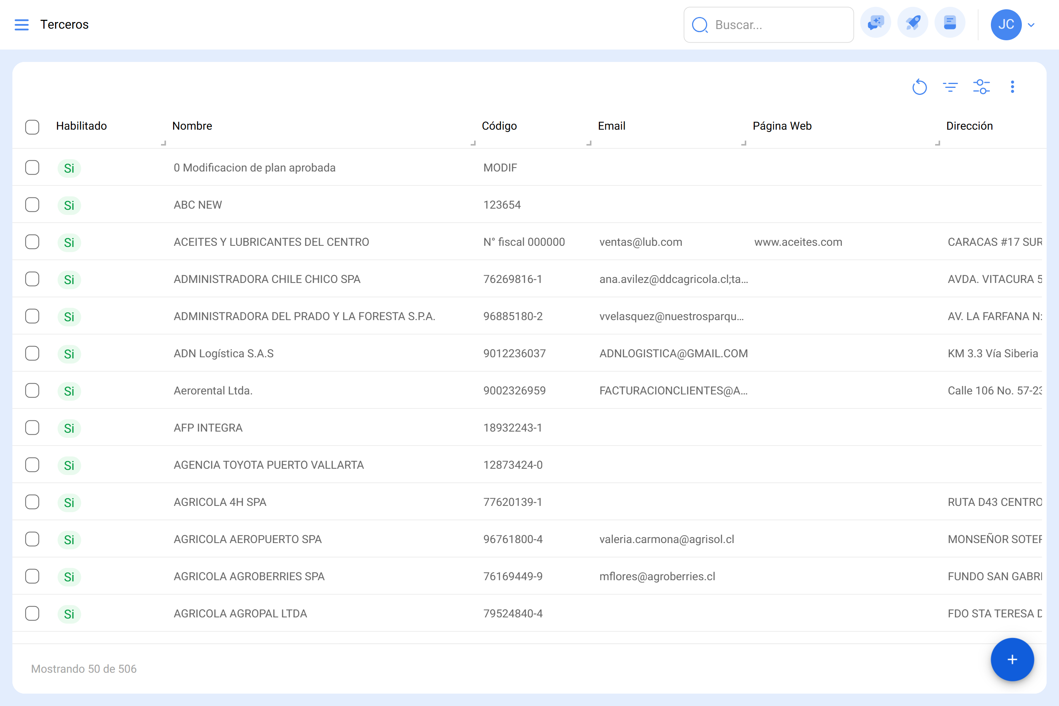Click the valeria.carmona@agrisol.cl email cell
The height and width of the screenshot is (706, 1059).
pos(667,540)
